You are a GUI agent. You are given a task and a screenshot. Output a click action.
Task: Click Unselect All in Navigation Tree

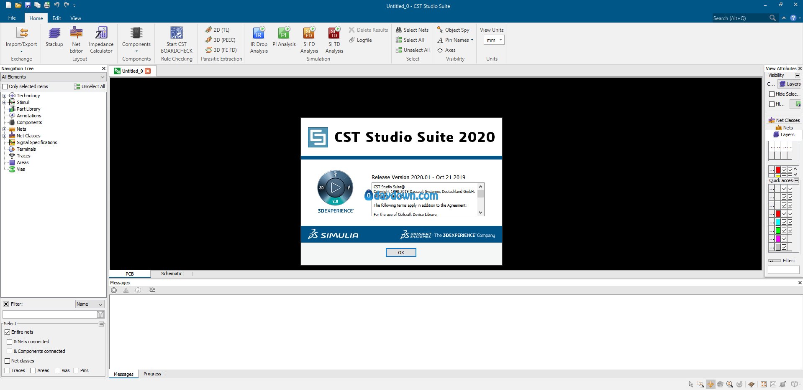point(90,86)
